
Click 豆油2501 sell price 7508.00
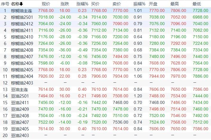pos(121,96)
